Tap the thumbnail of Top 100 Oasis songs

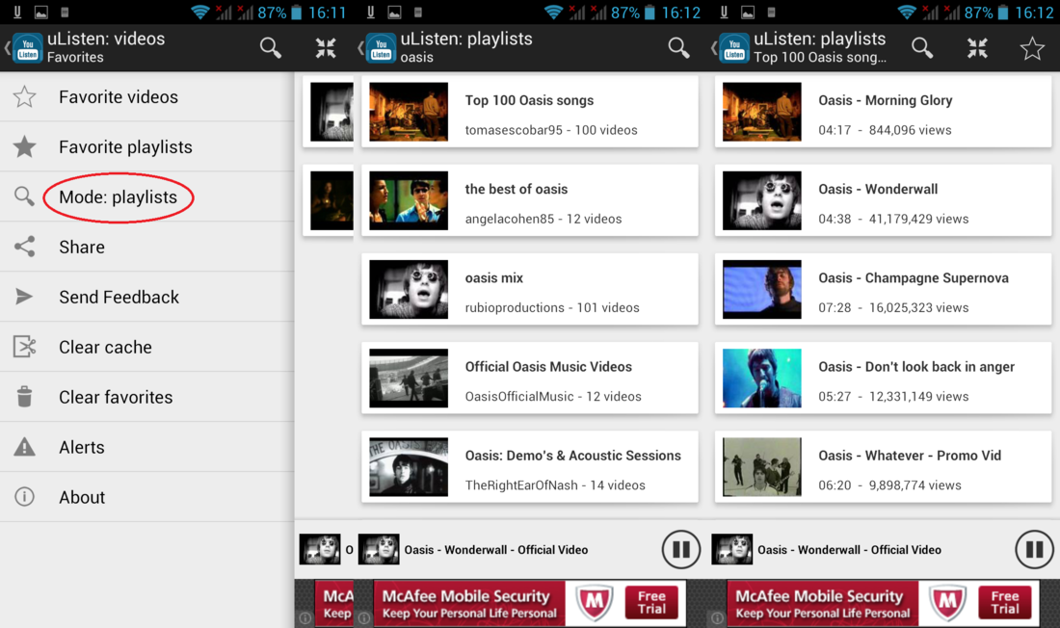[x=409, y=112]
